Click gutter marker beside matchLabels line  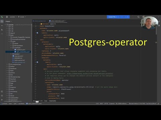coord(37,44)
